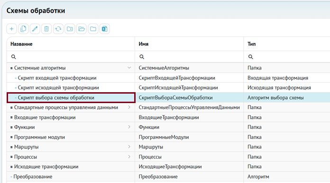This screenshot has height=183, width=330.
Task: Sort by the Название column header
Action: click(x=21, y=44)
